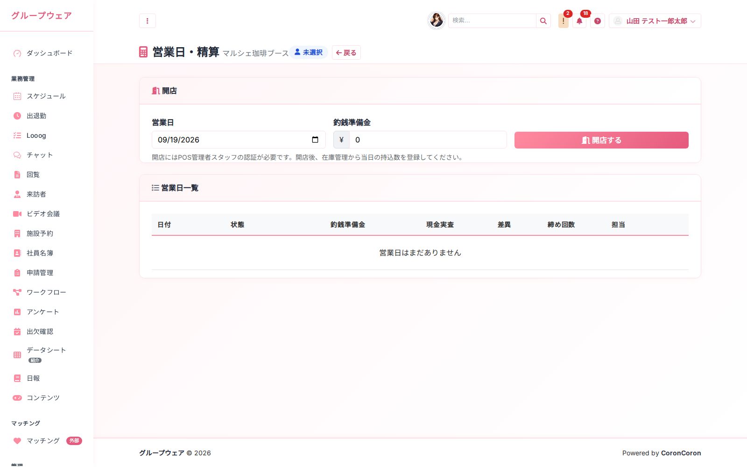The height and width of the screenshot is (467, 747).
Task: Click the マッチング heart icon
Action: click(17, 441)
